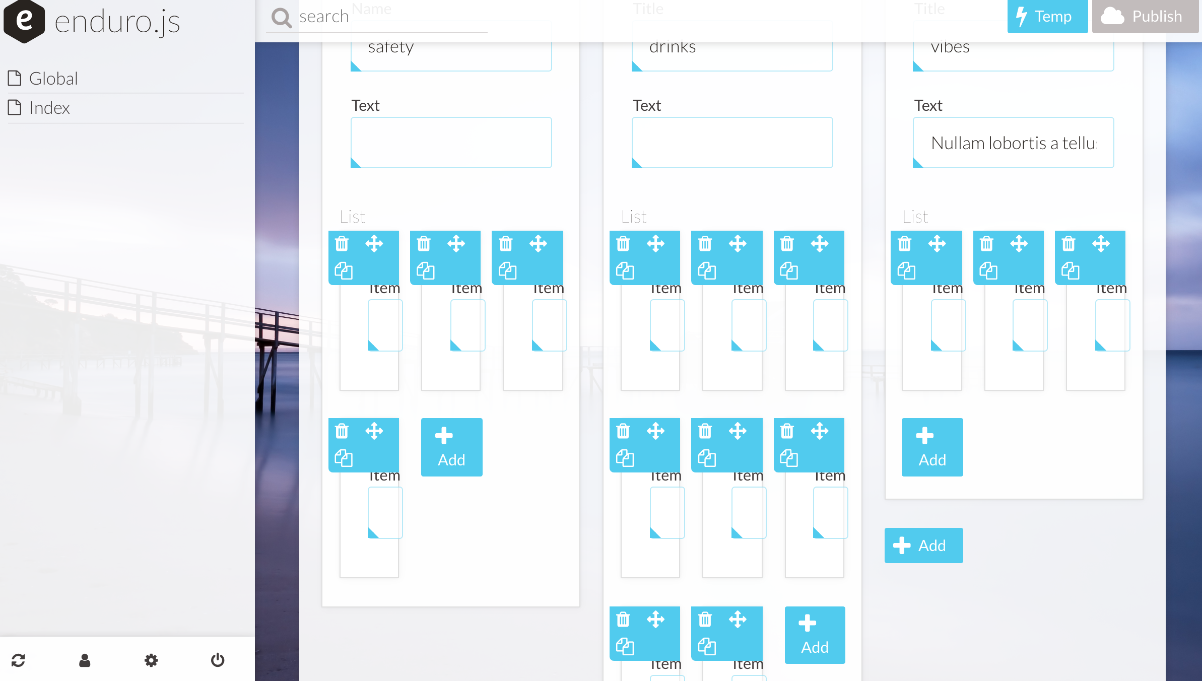Delete fourth list item in drinks card

[623, 431]
